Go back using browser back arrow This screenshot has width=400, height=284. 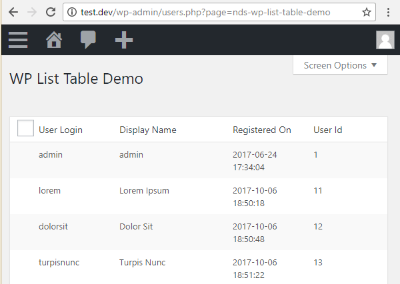coord(13,12)
